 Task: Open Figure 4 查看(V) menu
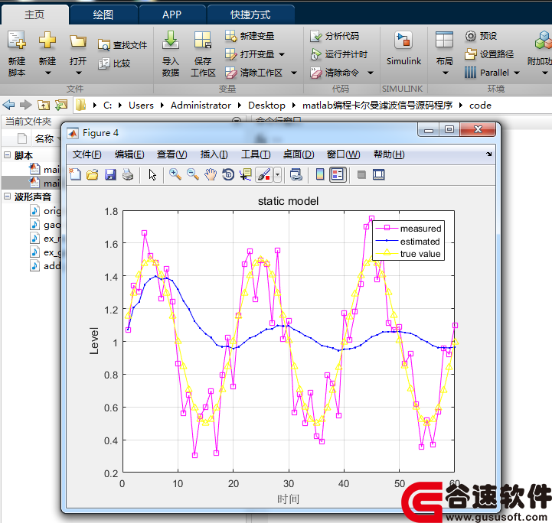(171, 154)
